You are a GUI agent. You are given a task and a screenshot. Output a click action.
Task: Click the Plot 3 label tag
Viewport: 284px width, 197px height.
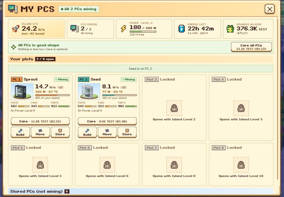coord(152,79)
